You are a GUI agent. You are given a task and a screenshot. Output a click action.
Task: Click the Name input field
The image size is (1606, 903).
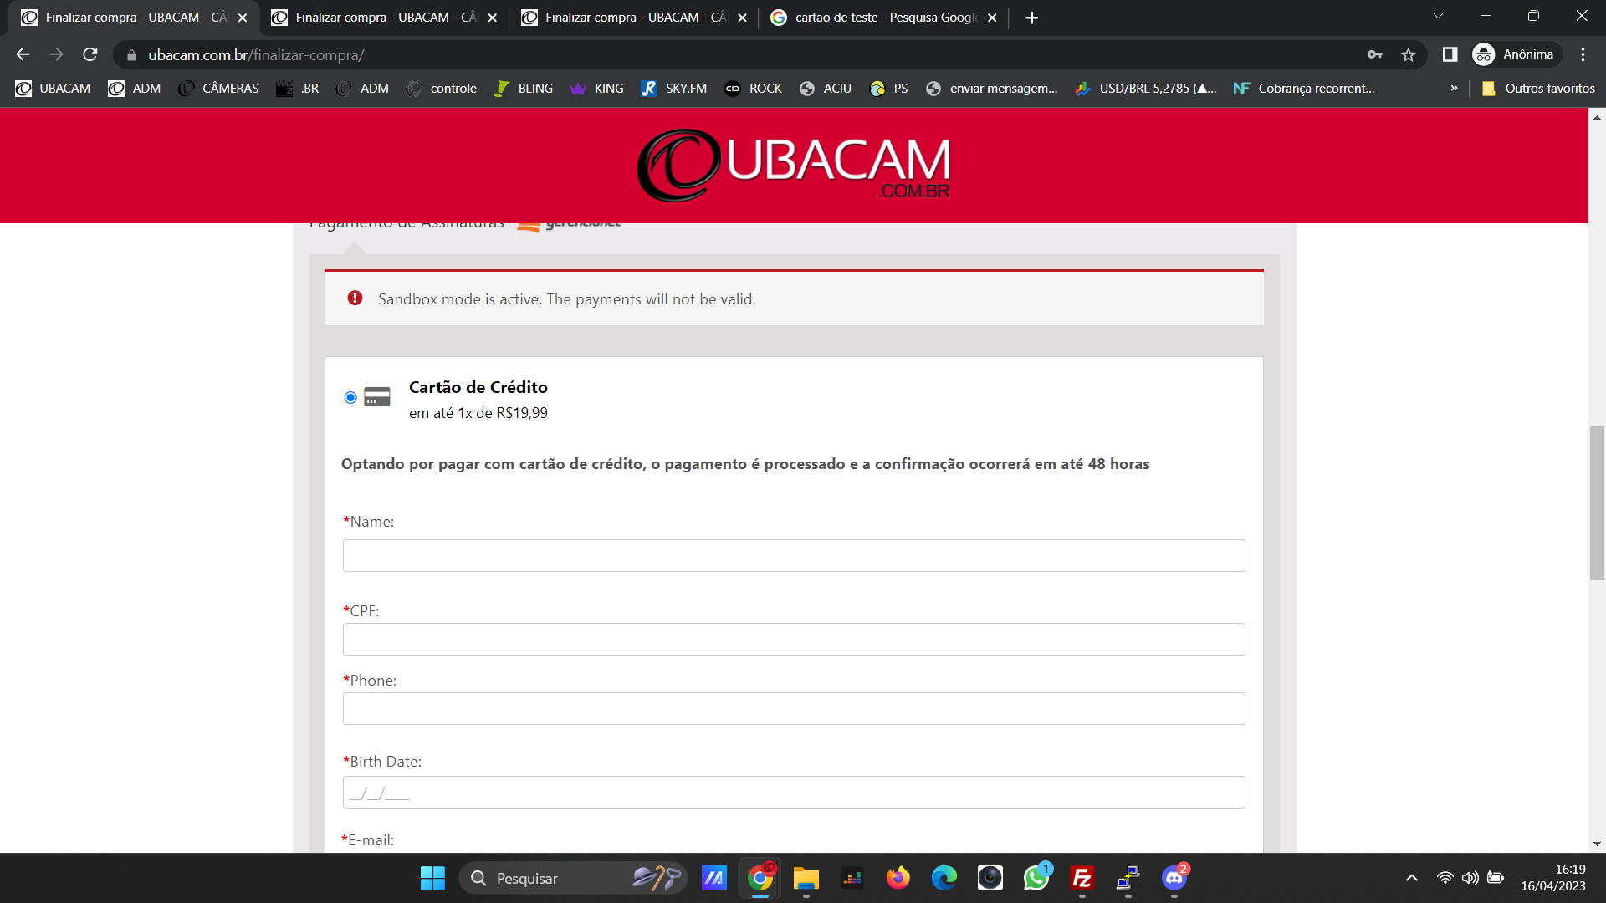point(794,554)
